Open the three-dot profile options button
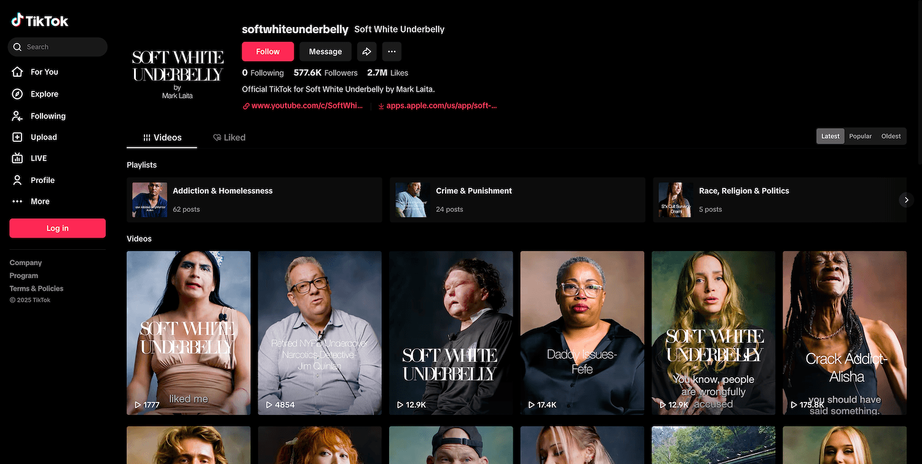This screenshot has height=464, width=922. [x=392, y=52]
